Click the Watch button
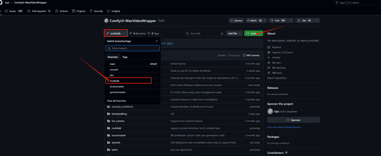This screenshot has width=381, height=156. [x=254, y=21]
